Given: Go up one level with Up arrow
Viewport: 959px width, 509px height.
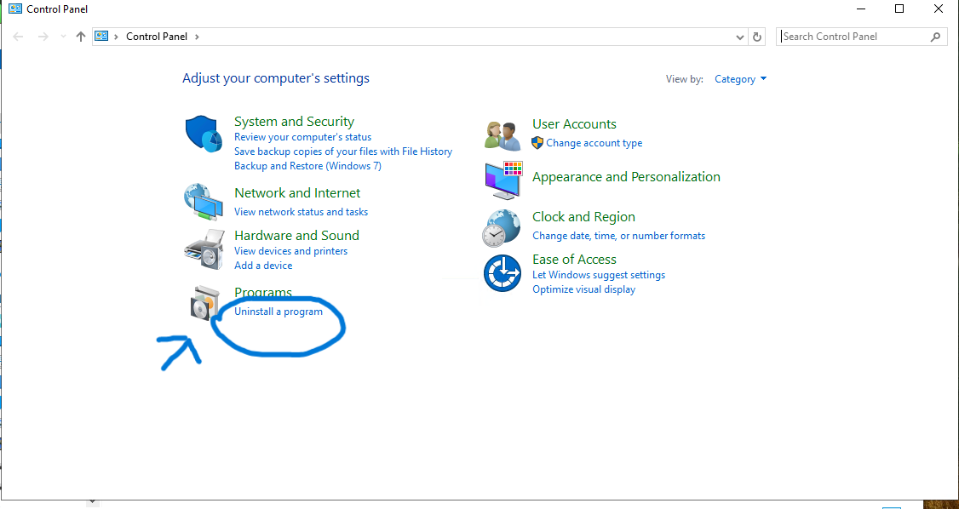Looking at the screenshot, I should coord(80,37).
